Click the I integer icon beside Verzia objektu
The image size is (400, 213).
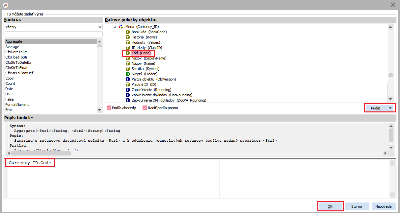(x=128, y=79)
